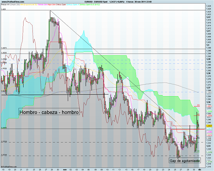Click the green price tag 1,3536
Viewport: 214px width, 171px height.
click(x=209, y=112)
